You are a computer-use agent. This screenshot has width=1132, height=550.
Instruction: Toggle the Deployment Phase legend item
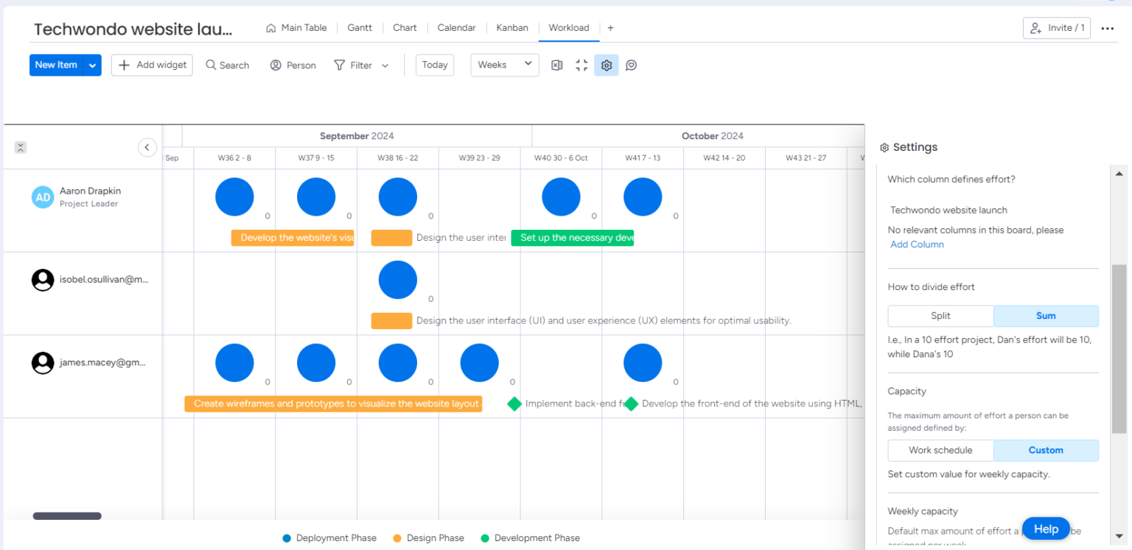(x=287, y=537)
